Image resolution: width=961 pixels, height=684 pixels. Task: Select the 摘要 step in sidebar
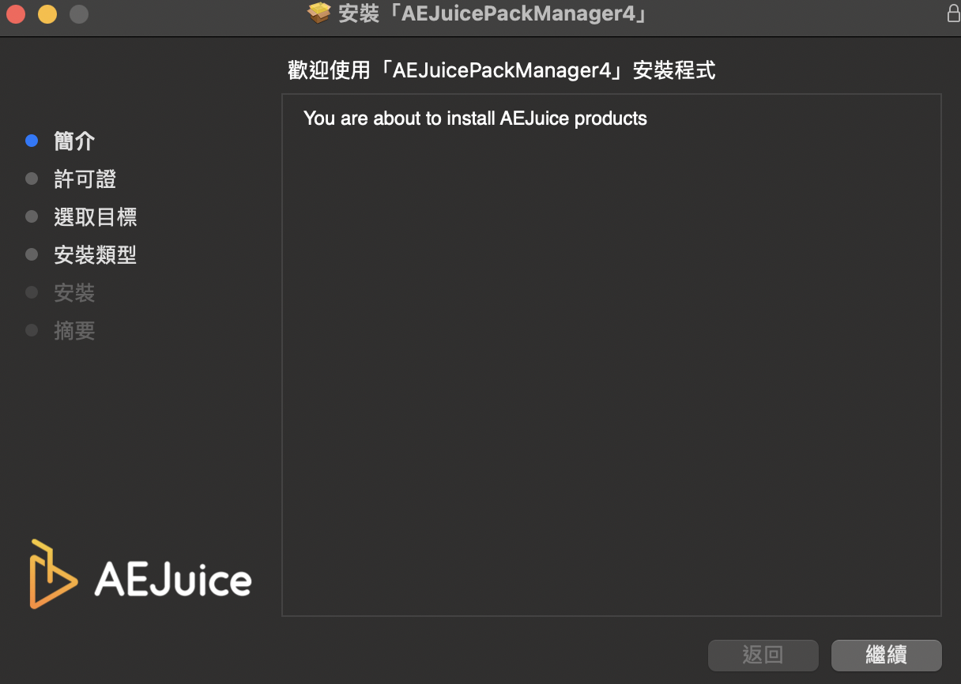pos(74,331)
